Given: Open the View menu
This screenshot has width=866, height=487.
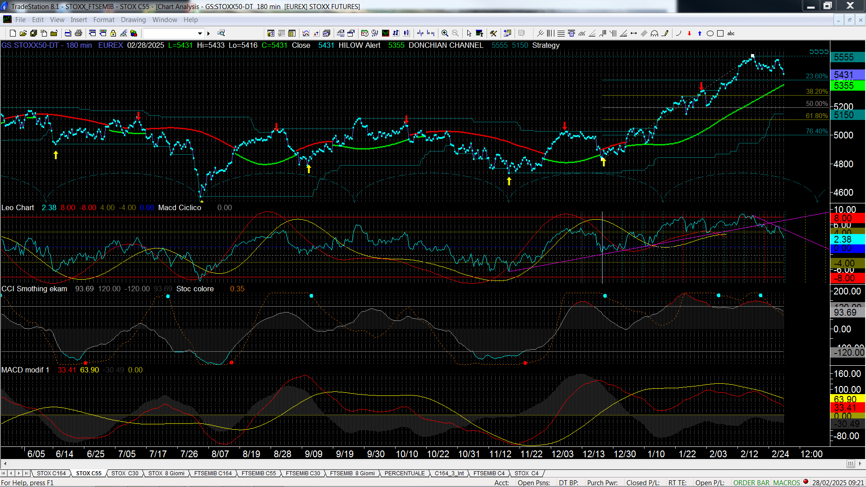Looking at the screenshot, I should coord(57,20).
